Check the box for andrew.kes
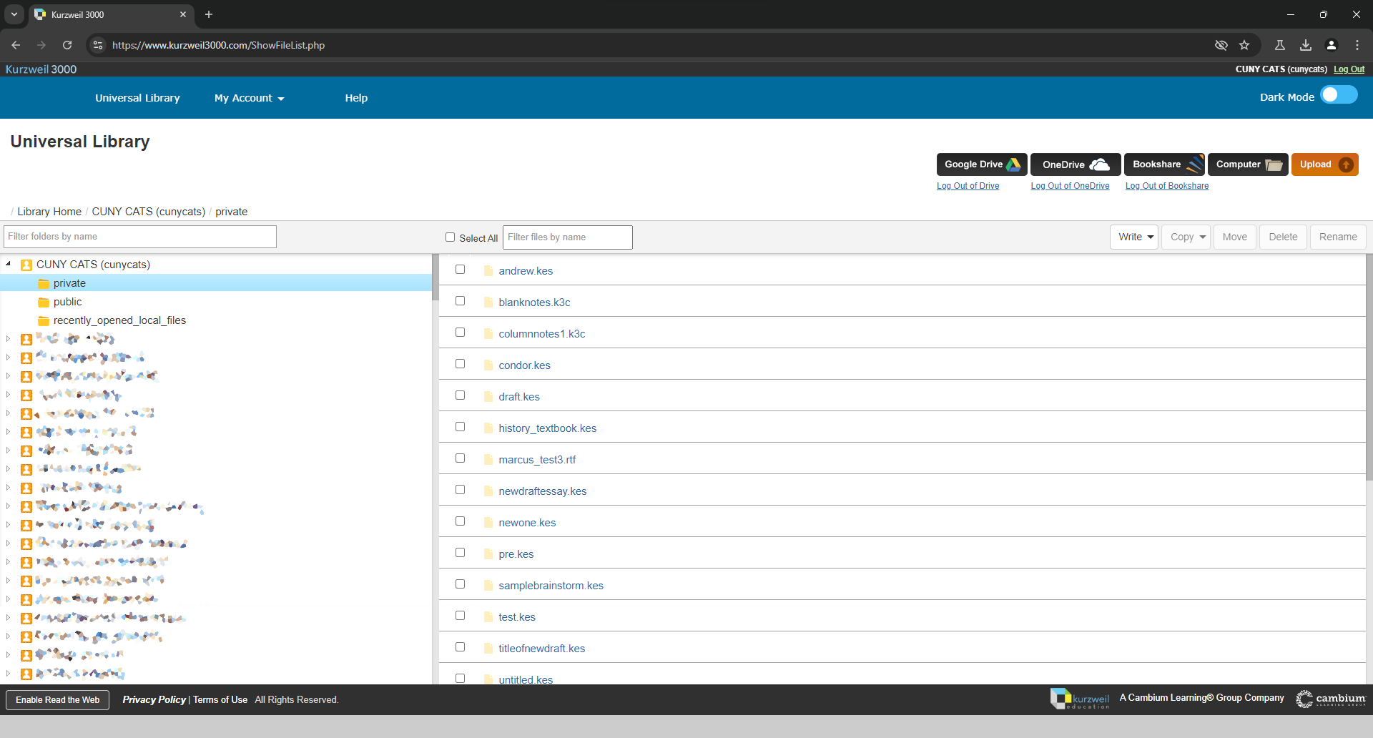 (x=460, y=270)
